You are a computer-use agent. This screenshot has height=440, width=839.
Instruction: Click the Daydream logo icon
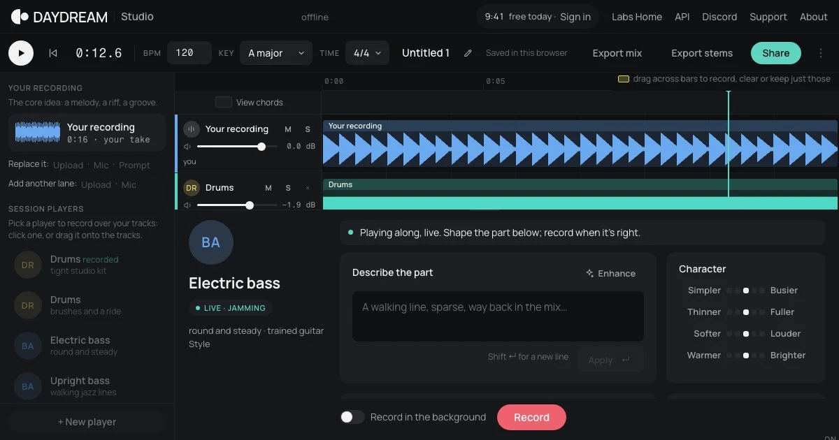tap(20, 17)
